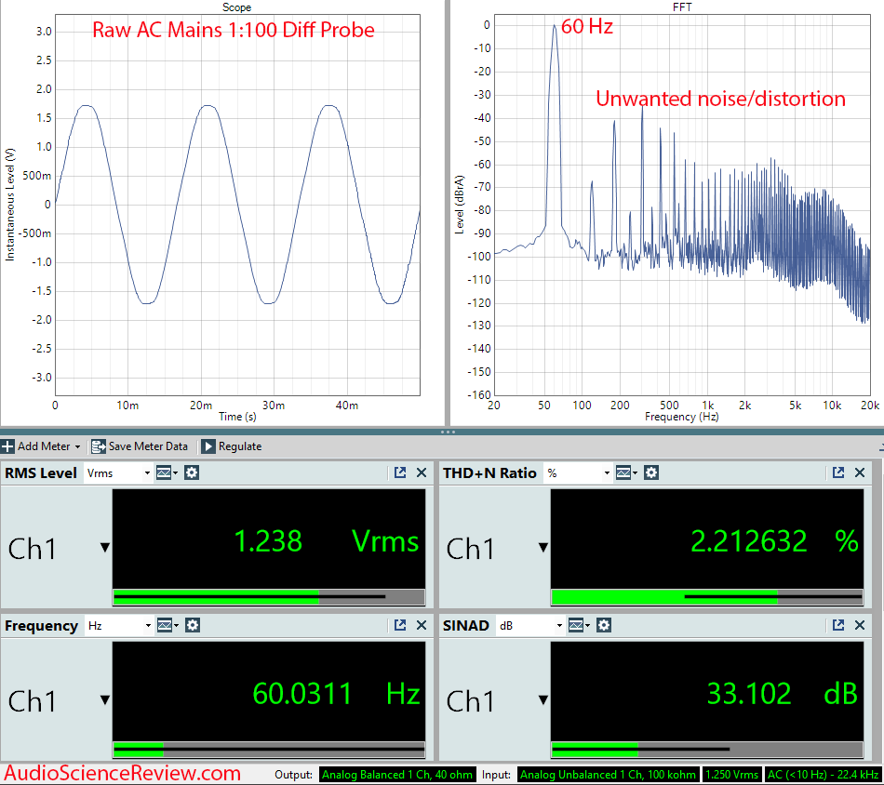Click the THD+N Ratio green bar graph
Screen dimensions: 884x785
coord(707,597)
